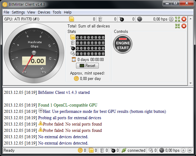
Task: Click the accepted box icon in status bar
Action: 91,150
